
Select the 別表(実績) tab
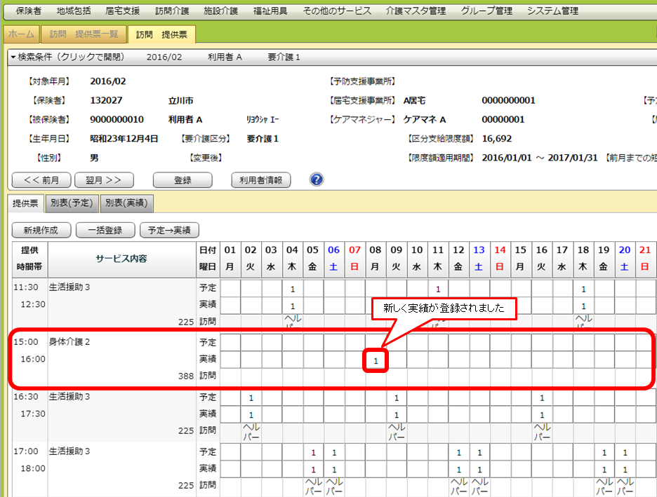[126, 203]
